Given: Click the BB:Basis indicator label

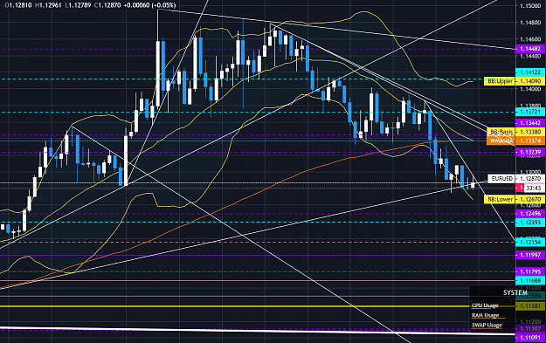Looking at the screenshot, I should point(501,132).
